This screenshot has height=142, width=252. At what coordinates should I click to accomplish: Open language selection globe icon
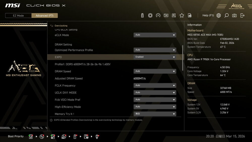(219, 15)
